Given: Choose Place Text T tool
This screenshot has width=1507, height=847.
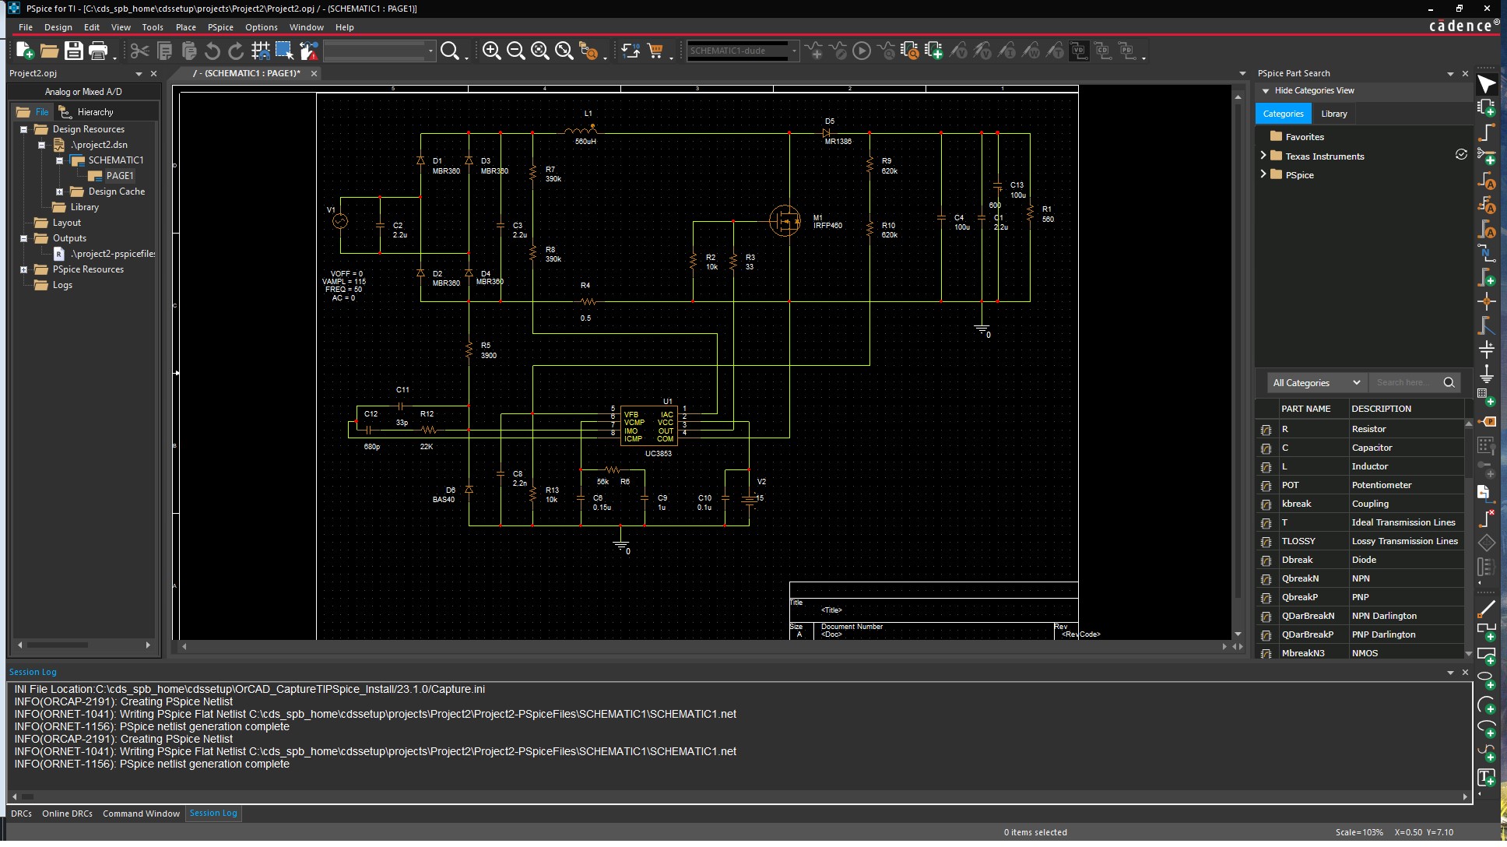Looking at the screenshot, I should coord(1486,777).
